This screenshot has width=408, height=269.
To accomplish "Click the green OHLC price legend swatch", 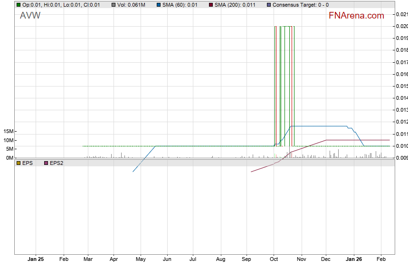I will [x=19, y=5].
